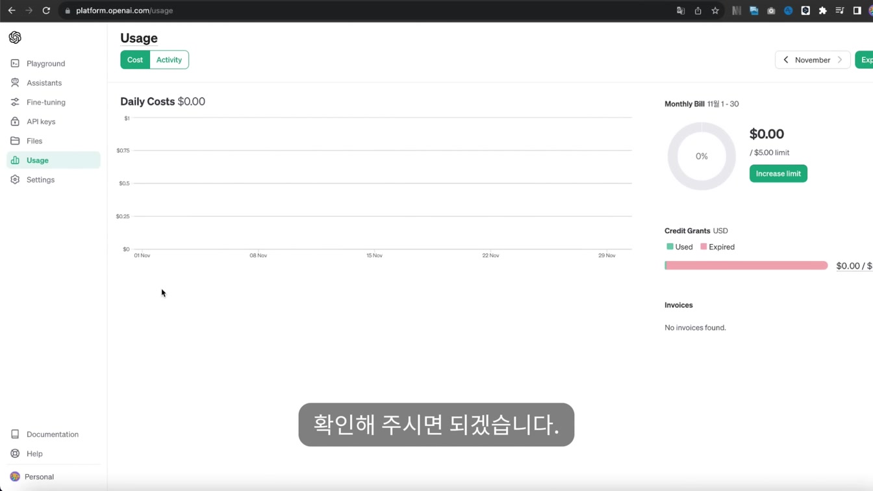The image size is (873, 491).
Task: Click the translate page icon
Action: tap(681, 10)
